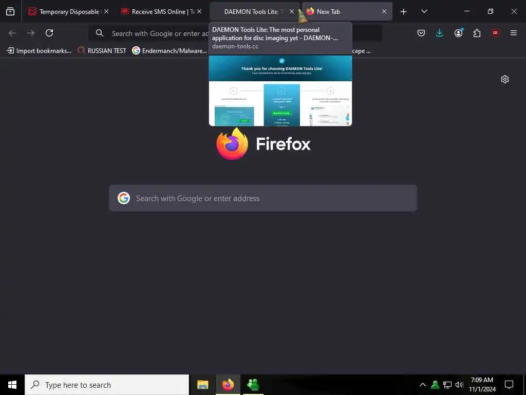The height and width of the screenshot is (395, 526).
Task: Open the Windows notification center
Action: [509, 385]
